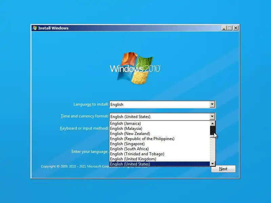Screen dimensions: 271x203
Task: Click the Time and currency format combo box
Action: (x=162, y=116)
